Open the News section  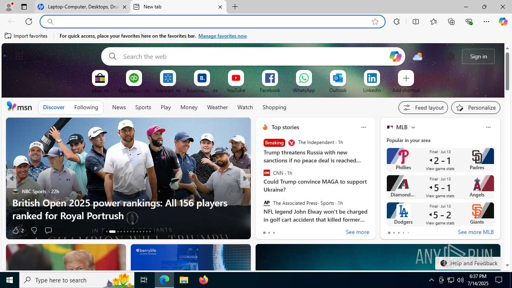point(119,107)
